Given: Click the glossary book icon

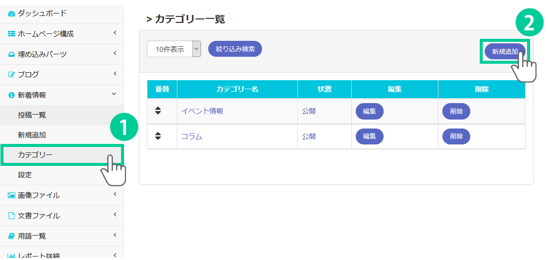Looking at the screenshot, I should pyautogui.click(x=11, y=236).
